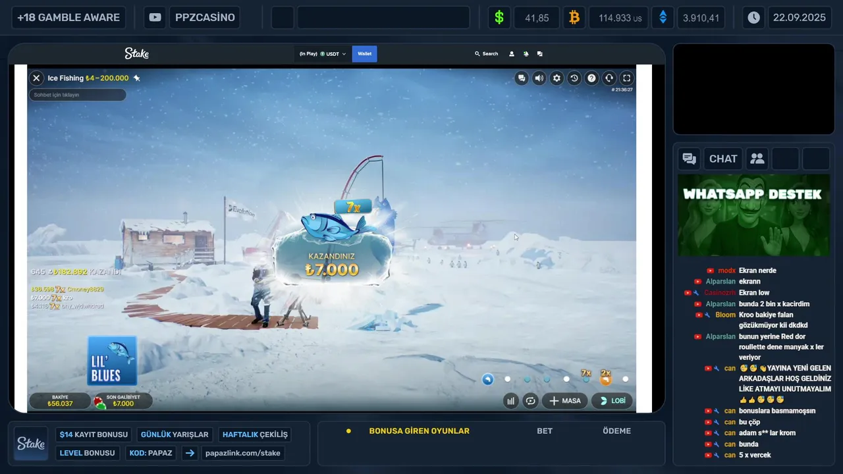
Task: Click the Stake logo in bottom banner
Action: point(31,444)
